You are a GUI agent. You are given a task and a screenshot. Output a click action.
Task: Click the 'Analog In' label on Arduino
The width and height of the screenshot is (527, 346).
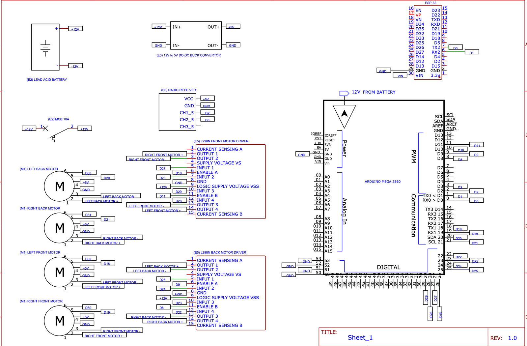point(345,211)
